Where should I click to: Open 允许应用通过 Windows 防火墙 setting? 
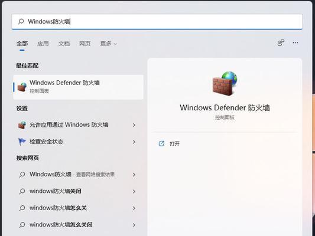(x=79, y=125)
